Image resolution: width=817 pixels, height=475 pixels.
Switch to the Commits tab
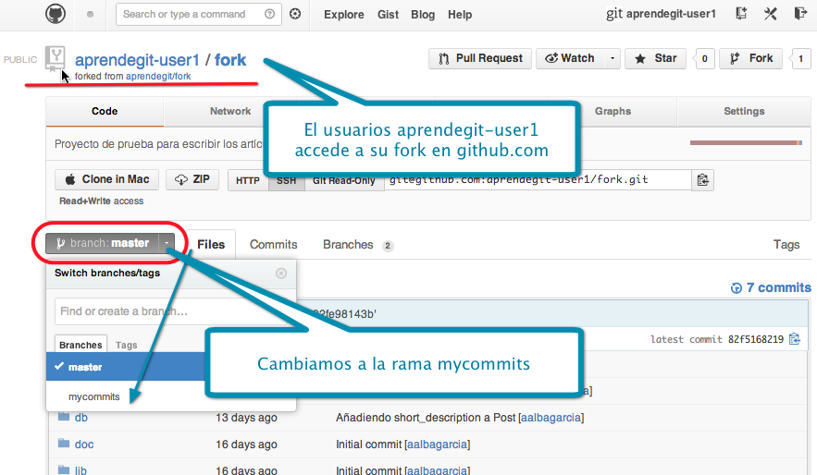coord(273,245)
